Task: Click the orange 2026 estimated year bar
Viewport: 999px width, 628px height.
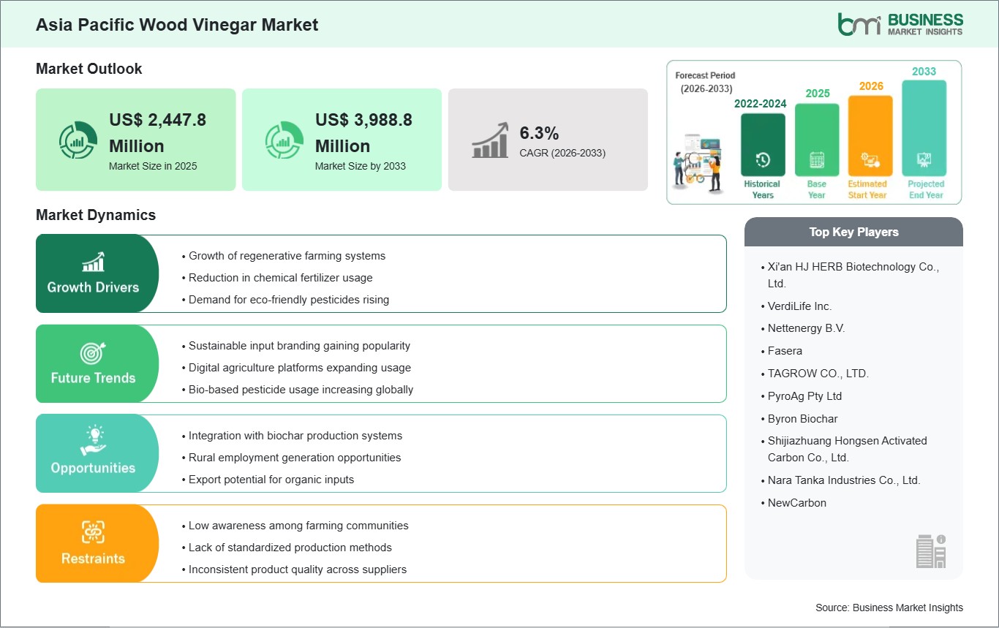Action: click(870, 136)
